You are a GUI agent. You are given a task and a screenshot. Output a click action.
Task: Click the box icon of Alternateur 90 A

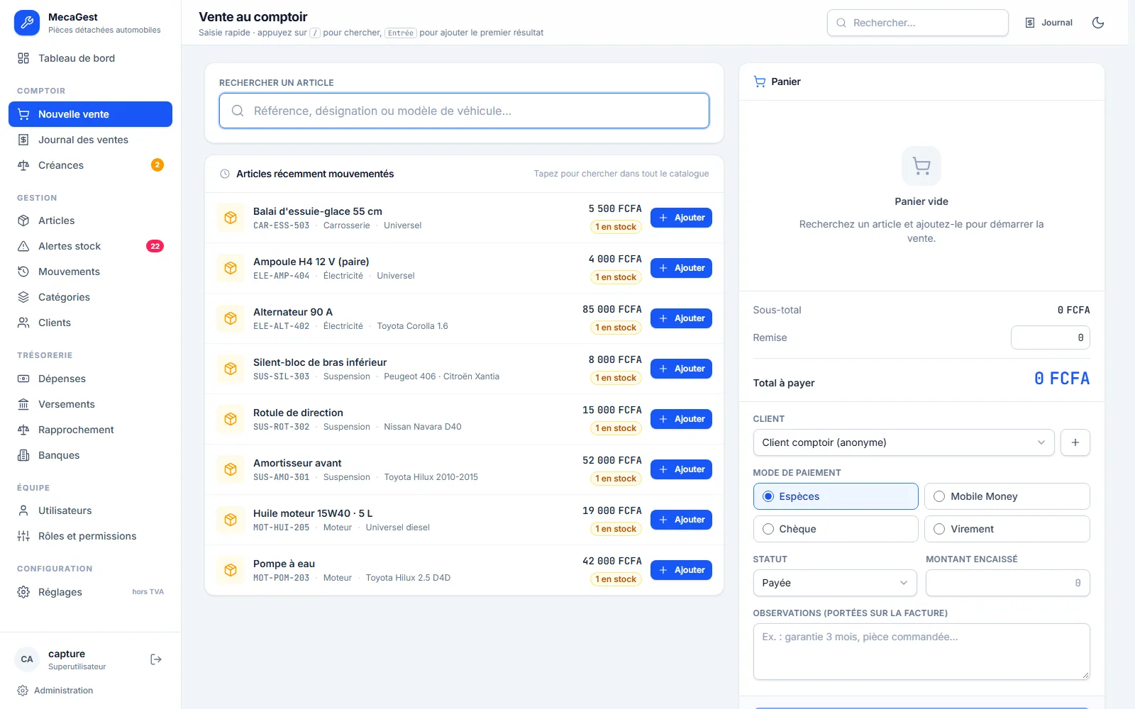[x=231, y=318]
